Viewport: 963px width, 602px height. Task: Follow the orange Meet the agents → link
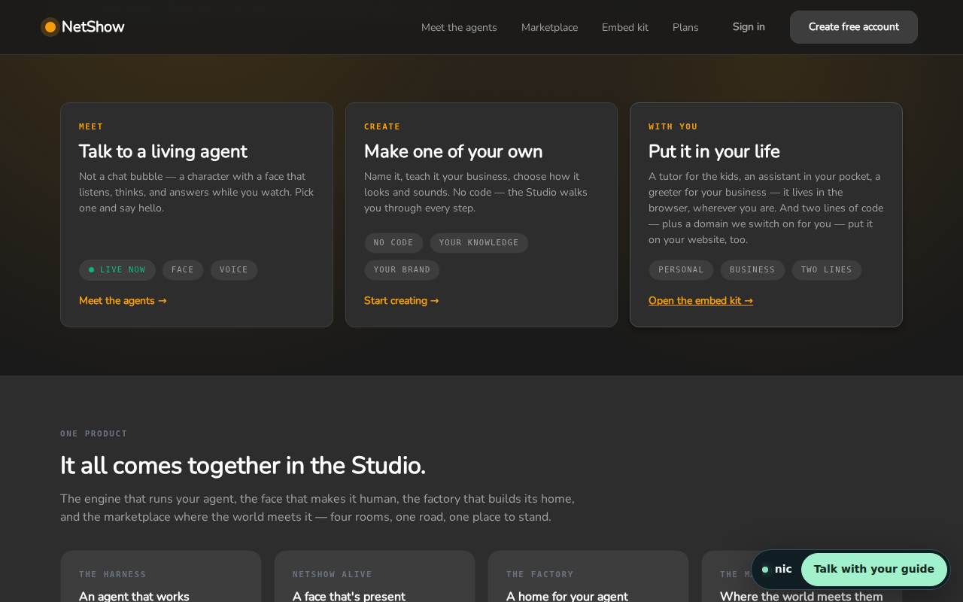(123, 300)
